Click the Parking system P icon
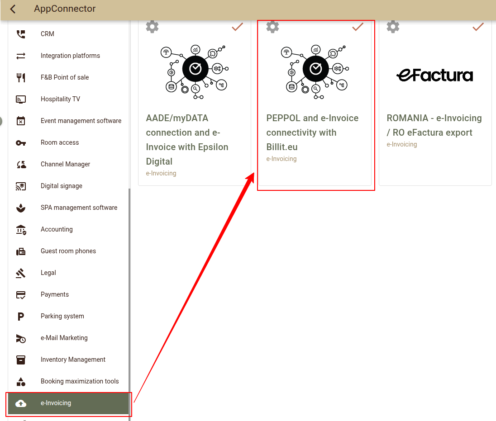 pyautogui.click(x=21, y=317)
